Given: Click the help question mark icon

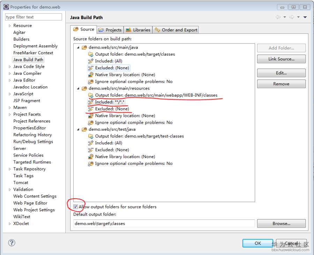Looking at the screenshot, I should click(x=12, y=243).
